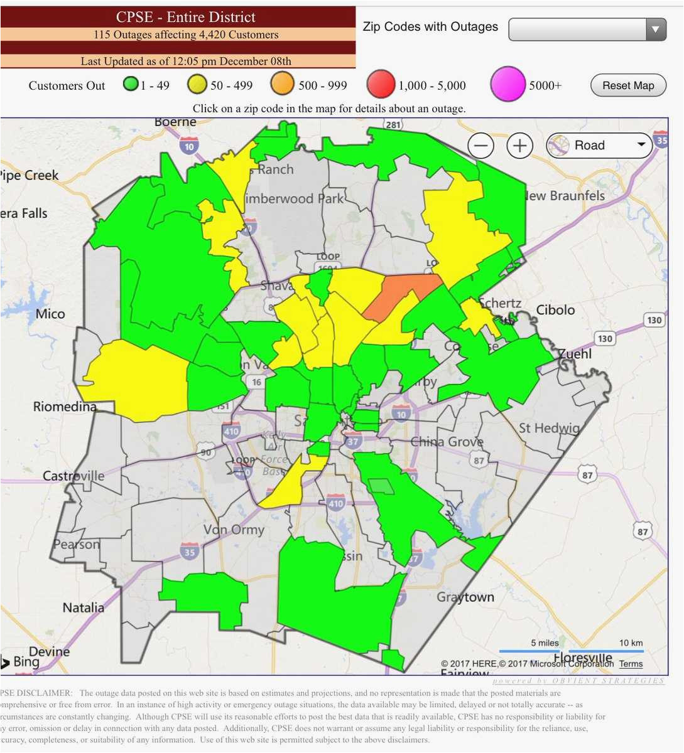Screen dimensions: 684x753
Task: Click the green 1 - 49 legend circle
Action: point(131,84)
